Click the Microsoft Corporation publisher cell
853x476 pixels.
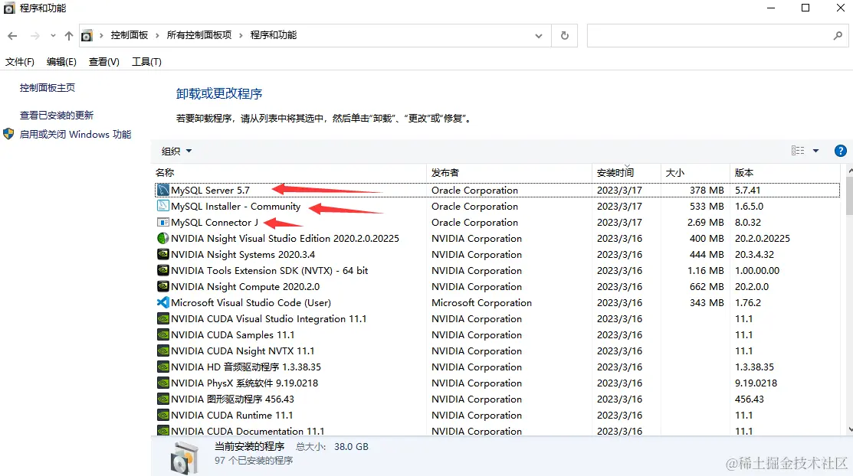tap(481, 302)
